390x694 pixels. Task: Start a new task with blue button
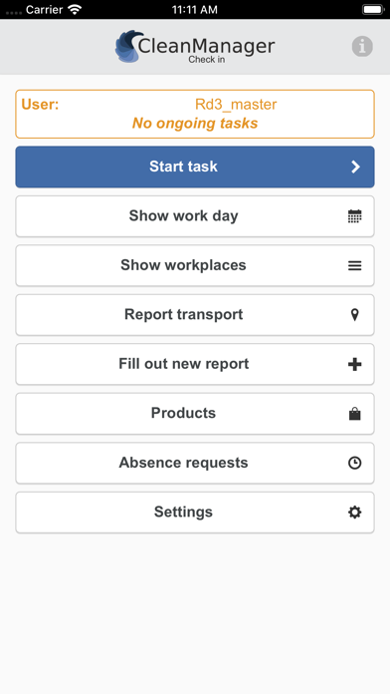pos(195,167)
